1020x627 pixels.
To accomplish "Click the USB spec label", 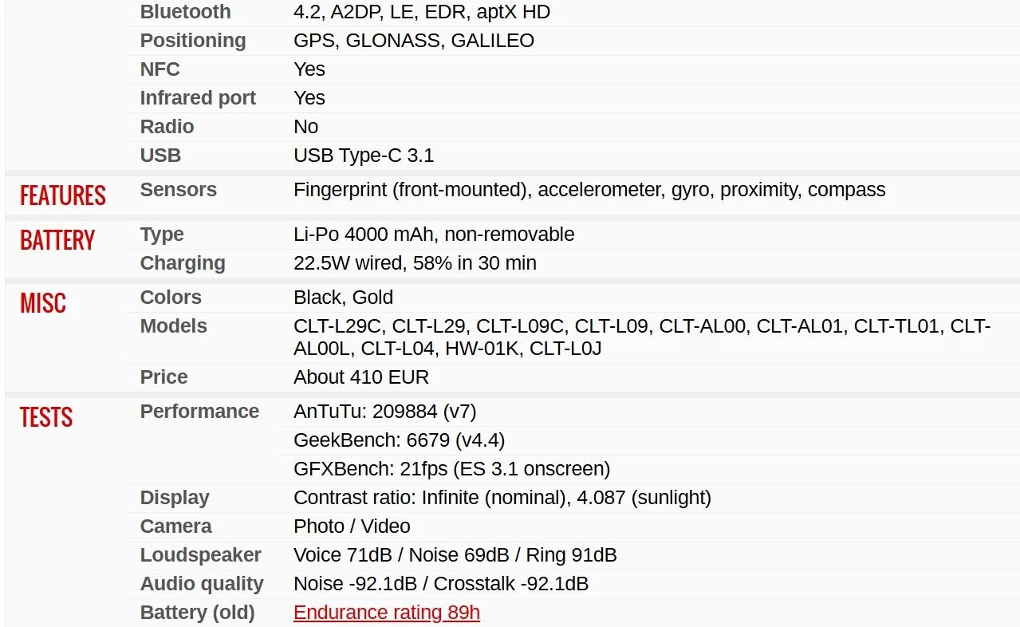I will tap(160, 156).
